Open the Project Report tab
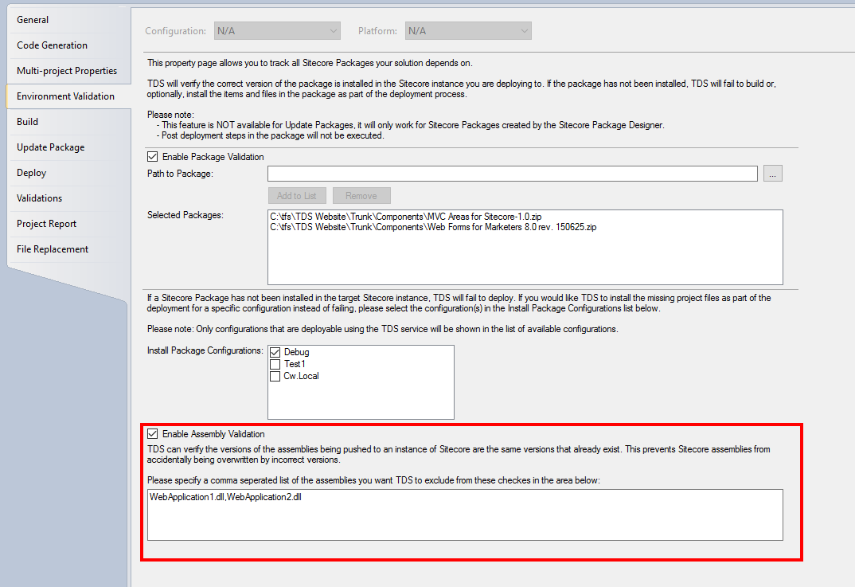 click(x=68, y=224)
